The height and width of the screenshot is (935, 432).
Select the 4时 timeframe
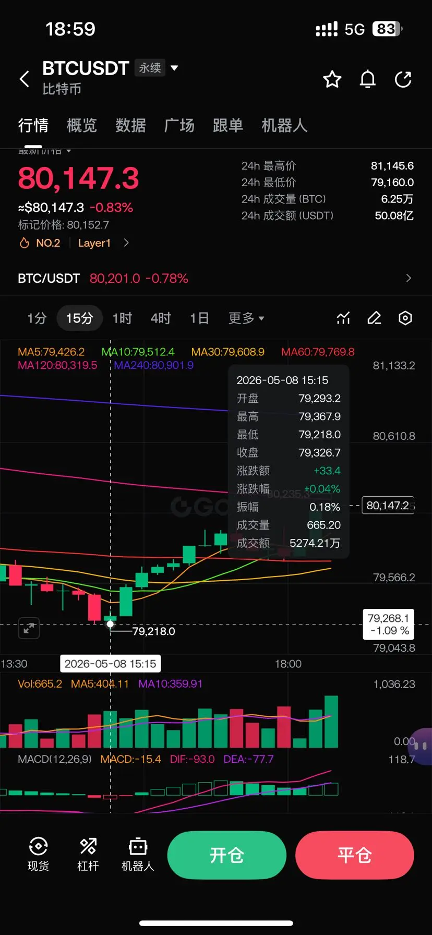coord(161,318)
